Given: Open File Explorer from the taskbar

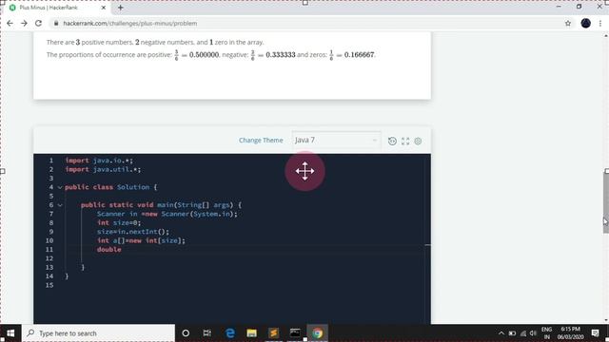Looking at the screenshot, I should coord(251,333).
